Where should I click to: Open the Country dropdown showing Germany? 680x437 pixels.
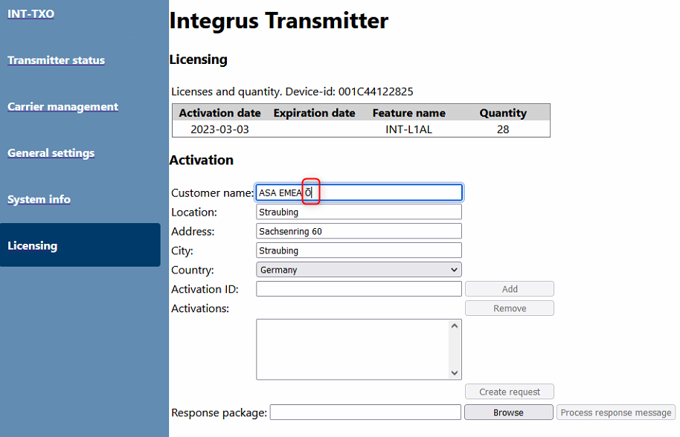click(359, 270)
